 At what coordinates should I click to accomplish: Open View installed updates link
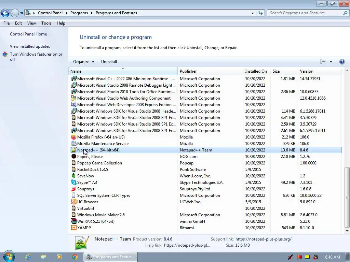(x=30, y=46)
